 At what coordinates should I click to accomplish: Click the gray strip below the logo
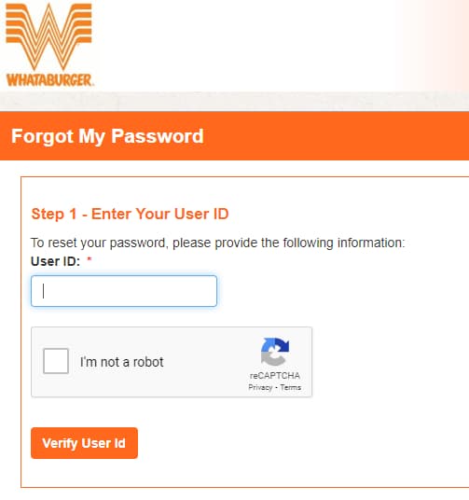[234, 102]
